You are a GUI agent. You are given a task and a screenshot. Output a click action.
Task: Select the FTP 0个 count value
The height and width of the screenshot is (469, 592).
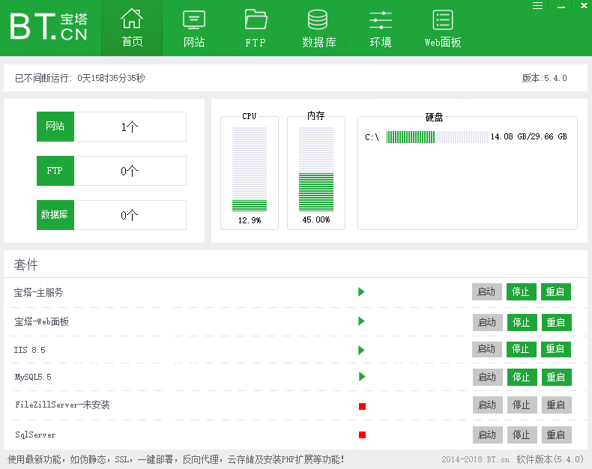pyautogui.click(x=130, y=171)
